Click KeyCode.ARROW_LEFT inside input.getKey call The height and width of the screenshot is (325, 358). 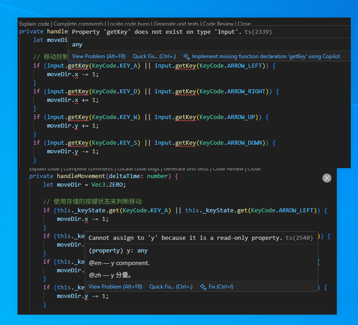point(231,66)
